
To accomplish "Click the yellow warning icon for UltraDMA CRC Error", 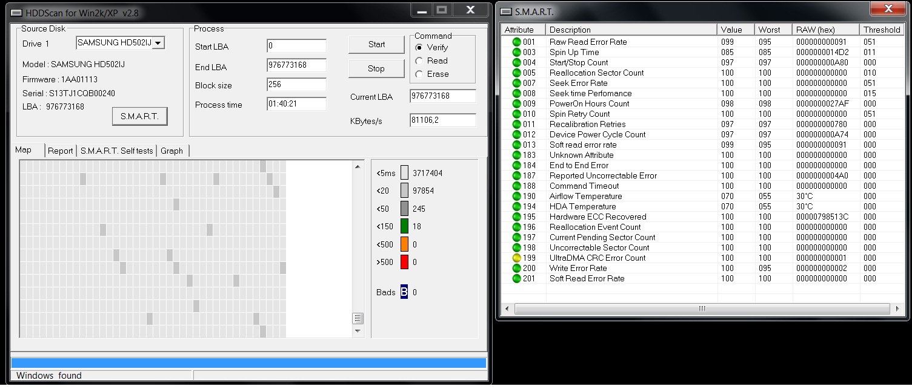I will pyautogui.click(x=516, y=258).
